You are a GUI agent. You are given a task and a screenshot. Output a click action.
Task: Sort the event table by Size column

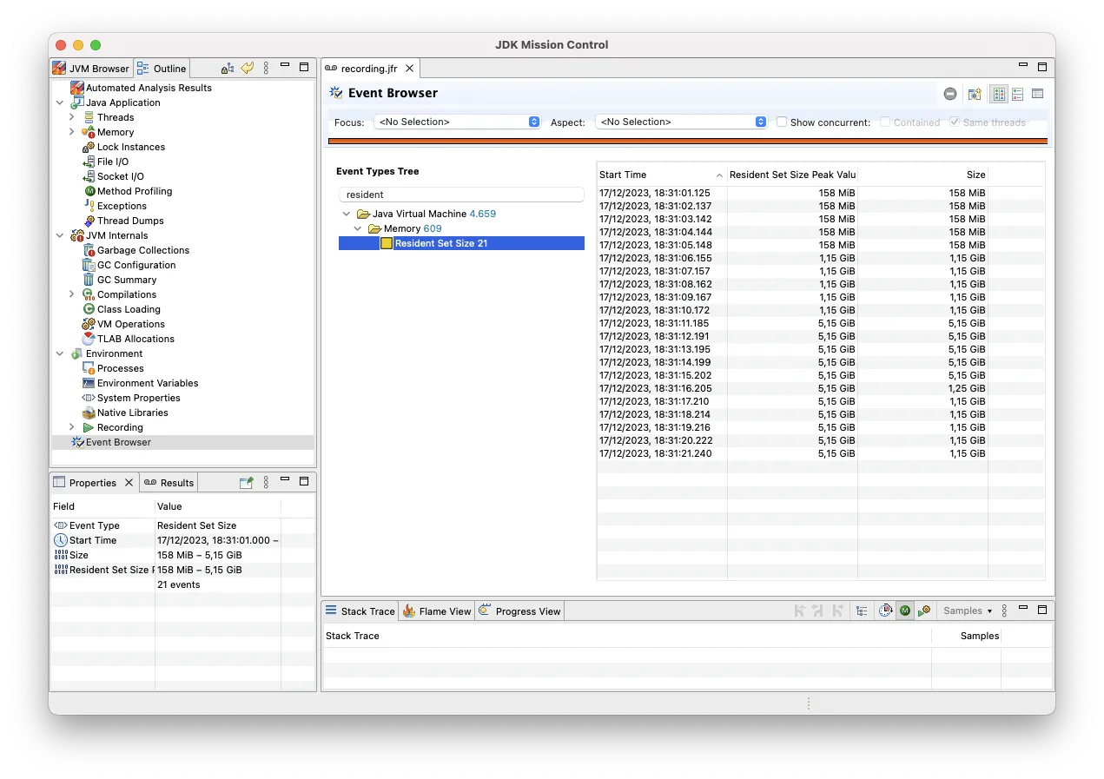(922, 175)
